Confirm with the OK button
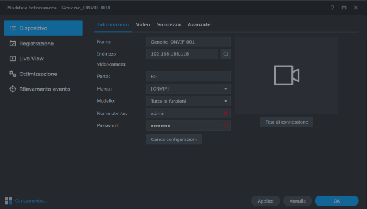Screen dimensions: 367x209 pyautogui.click(x=337, y=201)
